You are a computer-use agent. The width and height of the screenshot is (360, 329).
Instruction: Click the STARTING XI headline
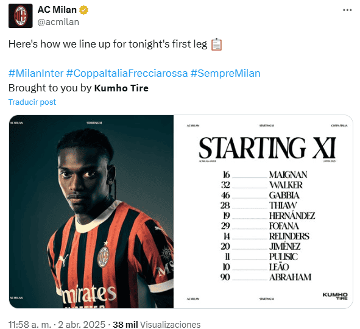(x=267, y=148)
